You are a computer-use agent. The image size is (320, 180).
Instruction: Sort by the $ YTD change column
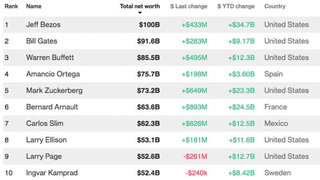point(236,6)
